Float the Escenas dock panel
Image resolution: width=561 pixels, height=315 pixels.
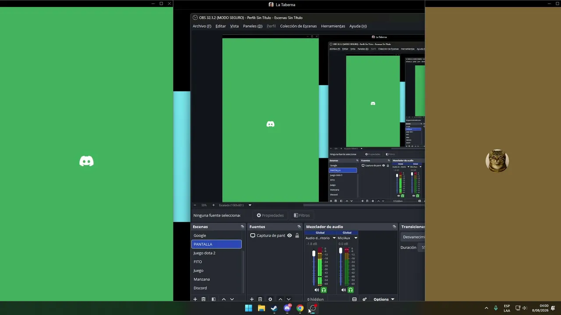click(x=242, y=227)
